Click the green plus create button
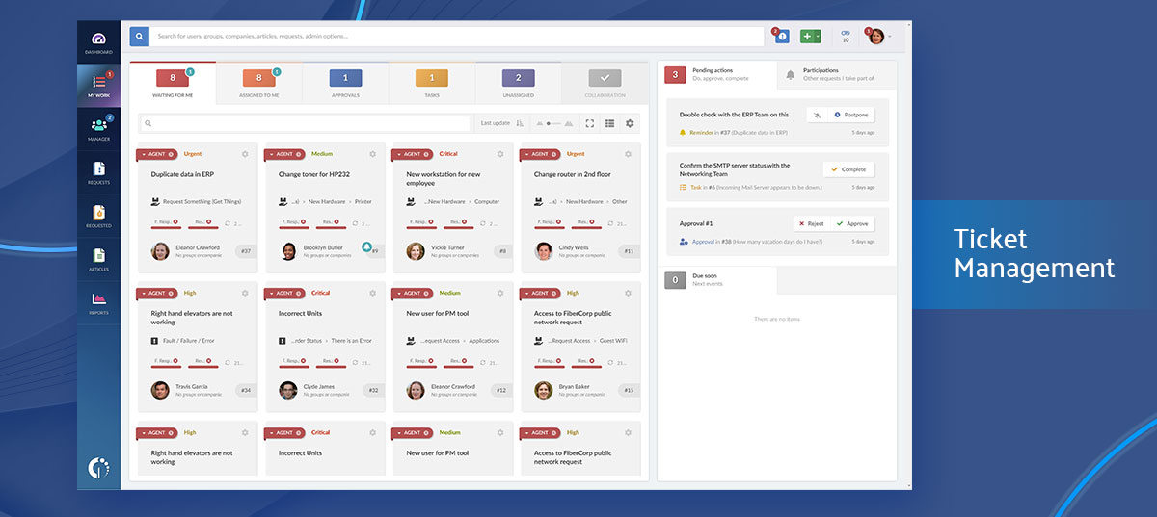Screen dimensions: 1157x517 (x=807, y=37)
